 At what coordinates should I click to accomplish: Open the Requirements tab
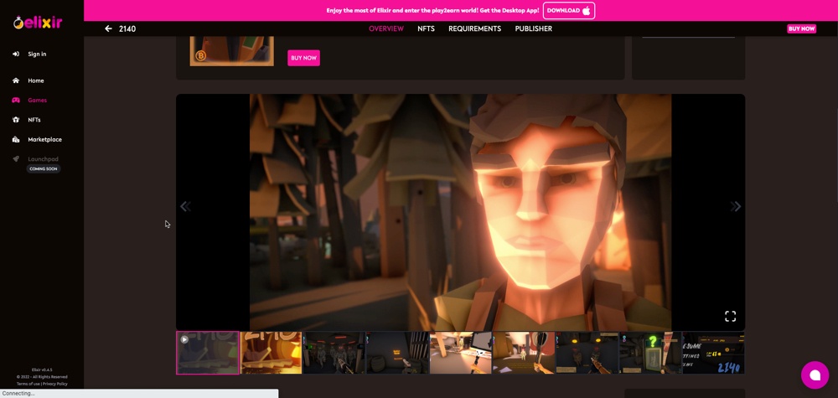(x=474, y=28)
